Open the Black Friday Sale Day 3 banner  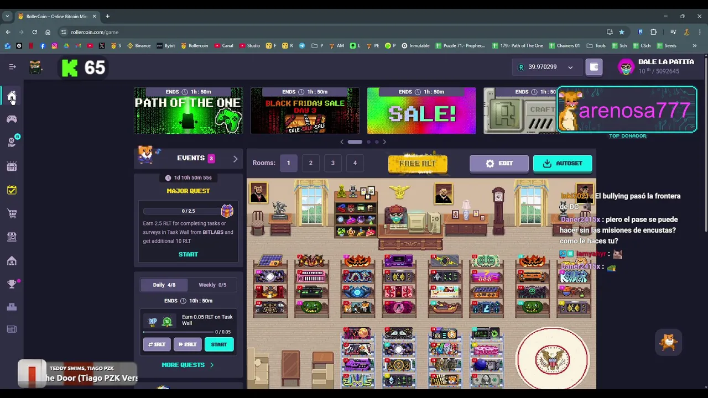pos(305,111)
